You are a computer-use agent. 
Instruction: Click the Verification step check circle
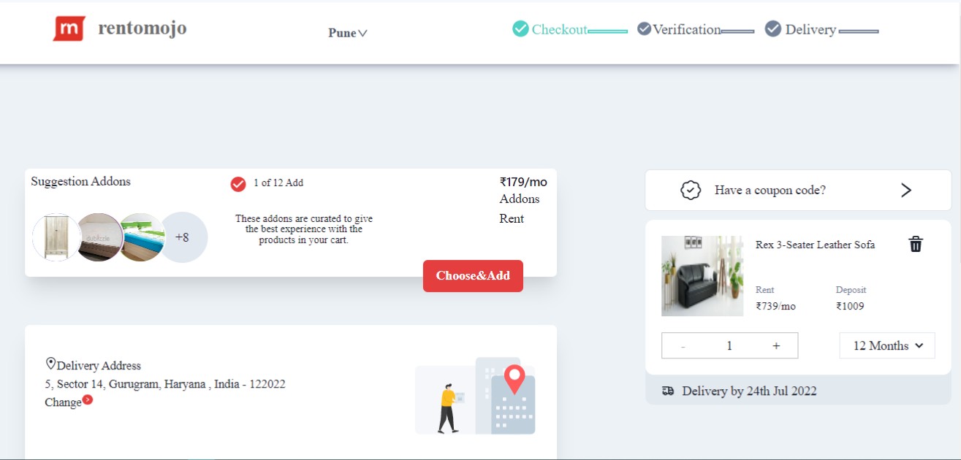644,29
